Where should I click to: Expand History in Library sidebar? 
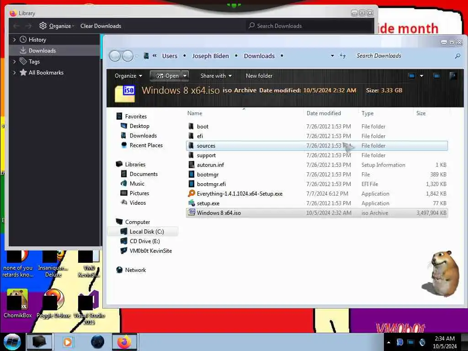point(14,39)
